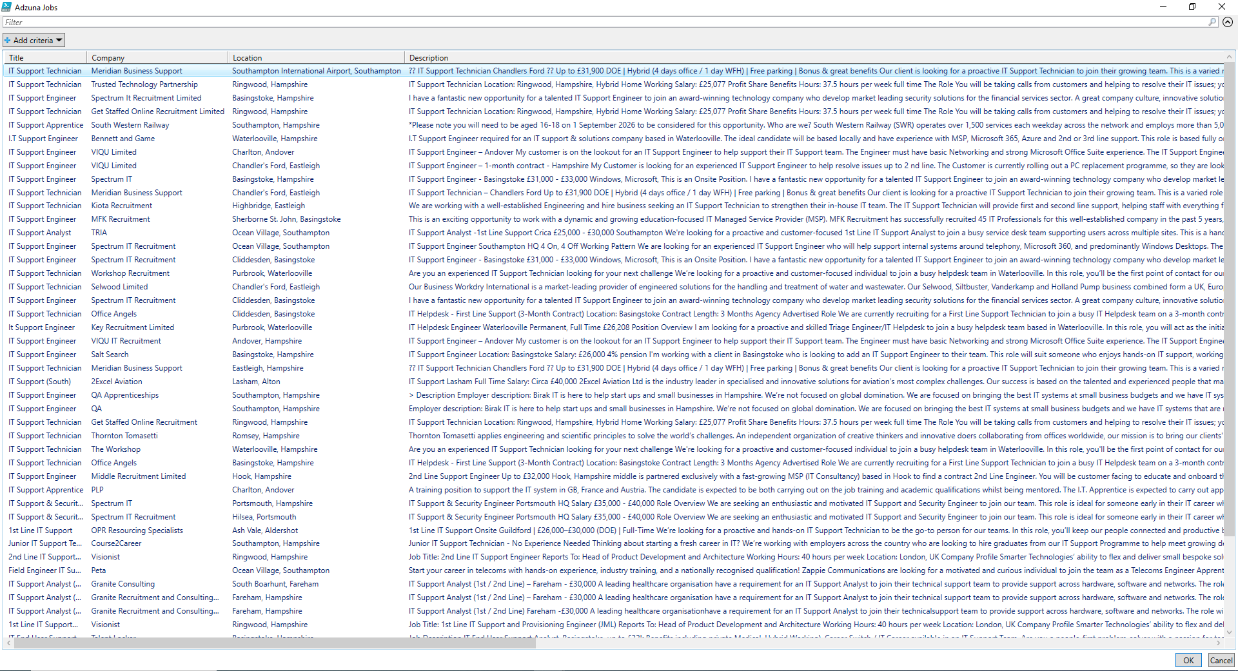The height and width of the screenshot is (671, 1238).
Task: Minimize the Adzuna Jobs window
Action: [x=1163, y=7]
